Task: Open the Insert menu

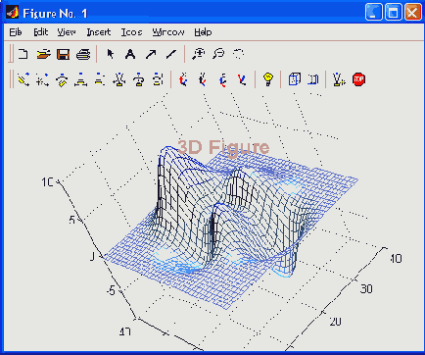Action: 99,32
